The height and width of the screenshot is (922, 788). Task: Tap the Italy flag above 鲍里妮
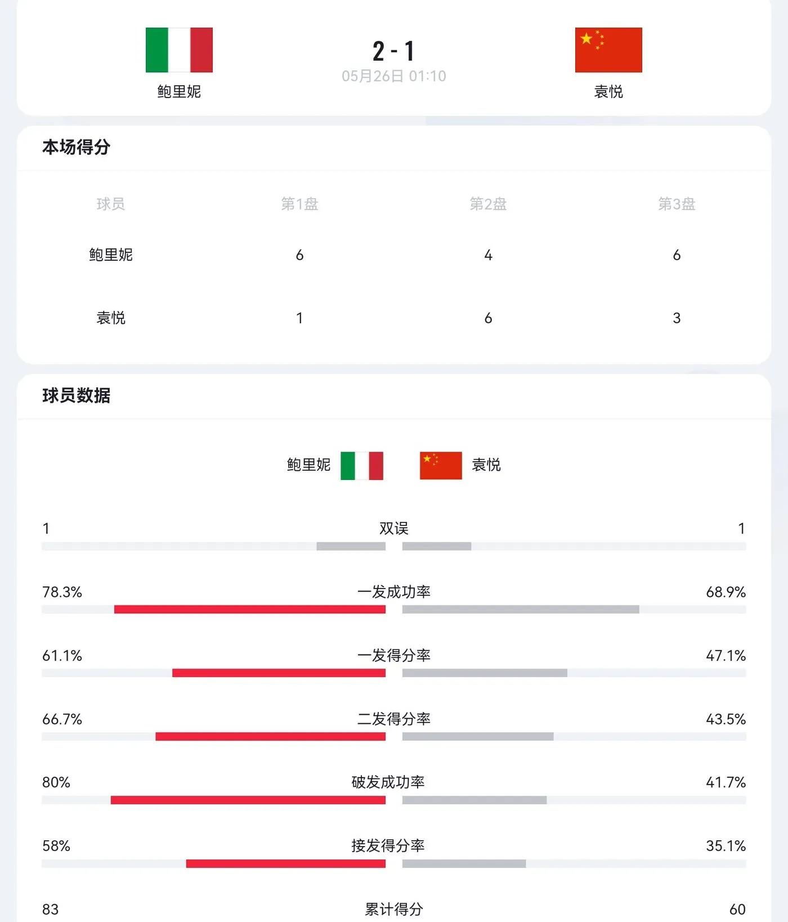[179, 50]
